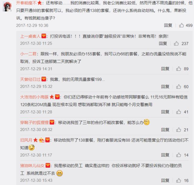Reply to 旧风月's comment about the 138 plan
This screenshot has width=194, height=185.
165,155
